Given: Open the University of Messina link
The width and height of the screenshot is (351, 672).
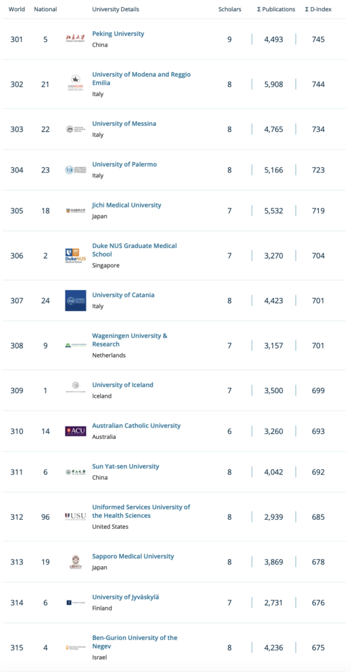Looking at the screenshot, I should (124, 123).
